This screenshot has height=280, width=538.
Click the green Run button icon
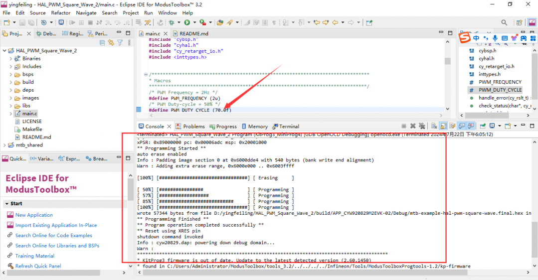tap(187, 22)
